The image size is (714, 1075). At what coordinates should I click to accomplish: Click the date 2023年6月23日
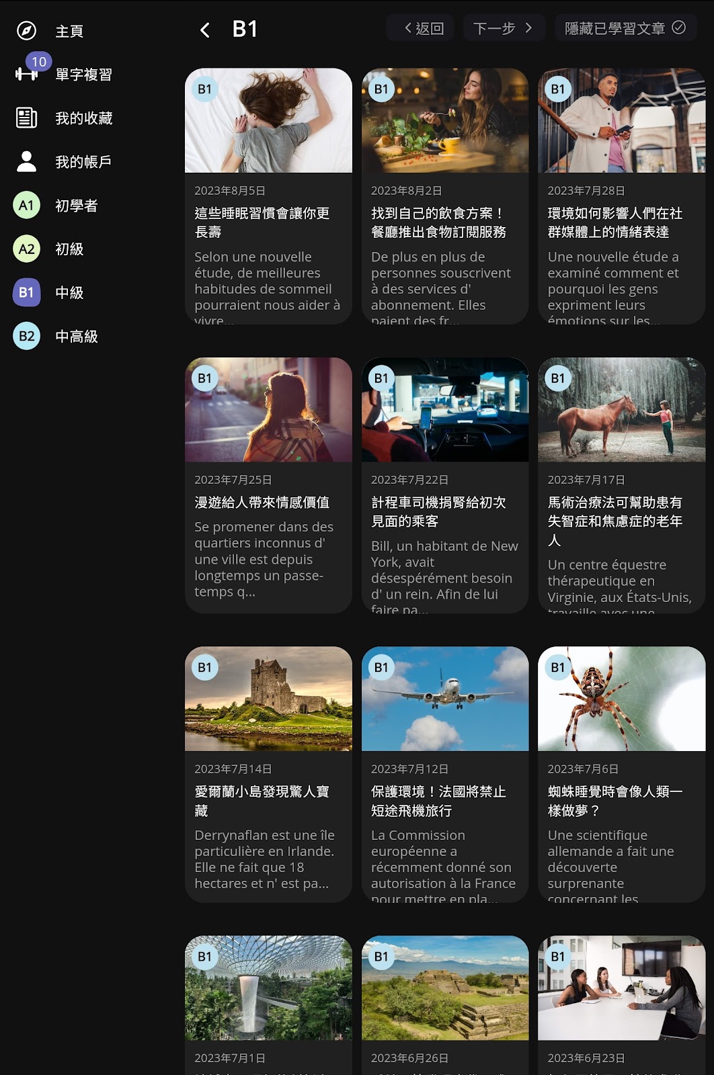tap(586, 1058)
